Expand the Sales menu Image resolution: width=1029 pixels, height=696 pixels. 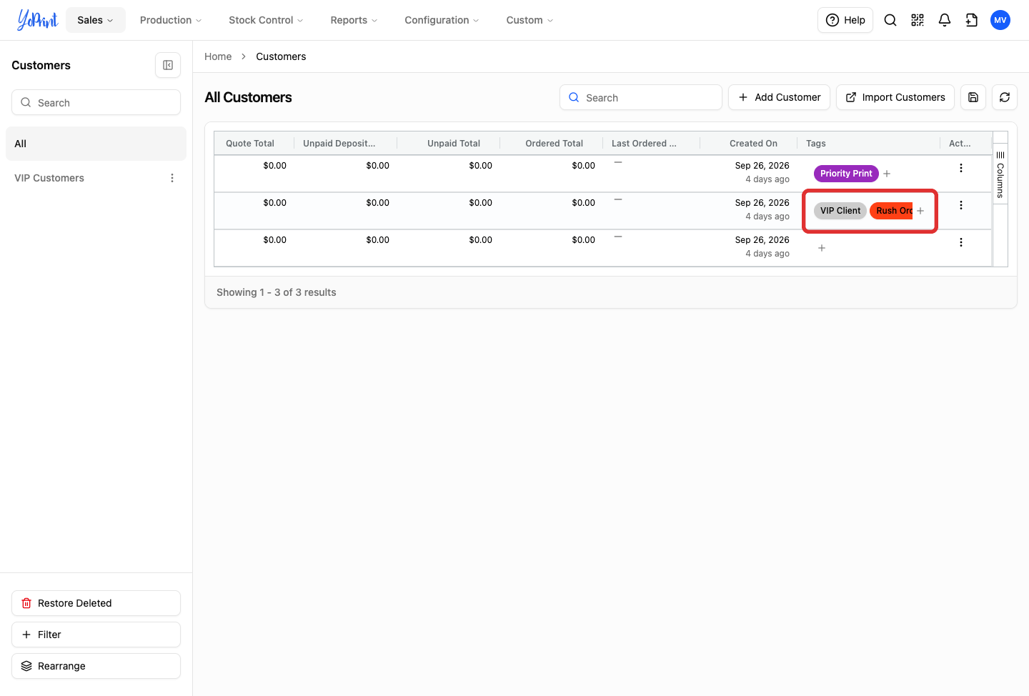[x=96, y=20]
